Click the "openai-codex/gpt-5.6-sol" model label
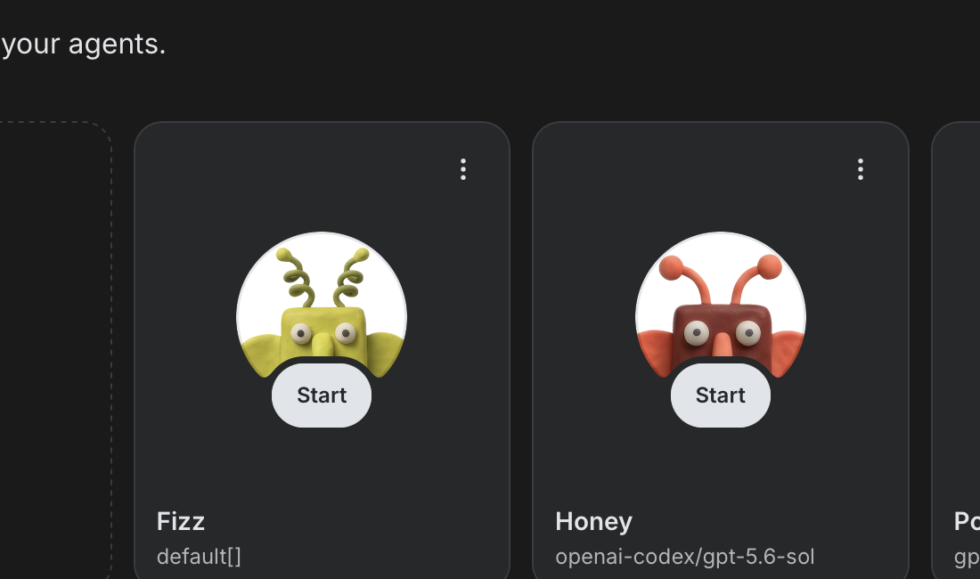Screen dimensions: 980x579 (x=685, y=557)
